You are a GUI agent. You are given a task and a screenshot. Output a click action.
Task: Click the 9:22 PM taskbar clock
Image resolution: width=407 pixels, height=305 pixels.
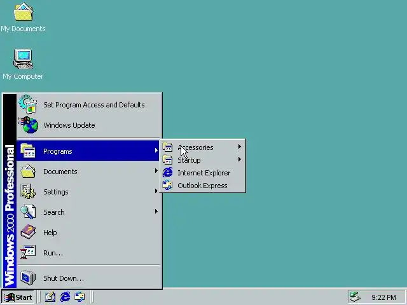coord(383,297)
